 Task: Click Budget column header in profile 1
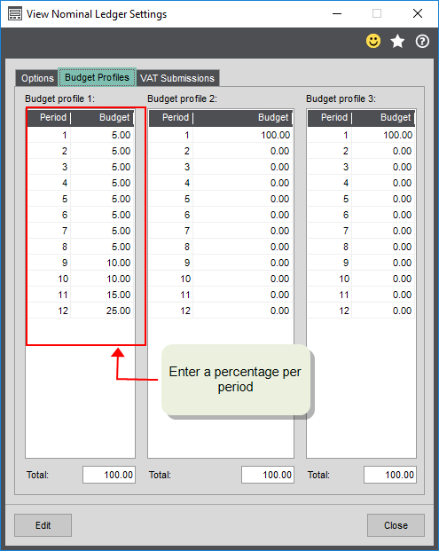102,117
